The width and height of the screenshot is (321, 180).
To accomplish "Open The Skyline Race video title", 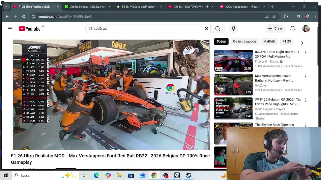I will [274, 124].
